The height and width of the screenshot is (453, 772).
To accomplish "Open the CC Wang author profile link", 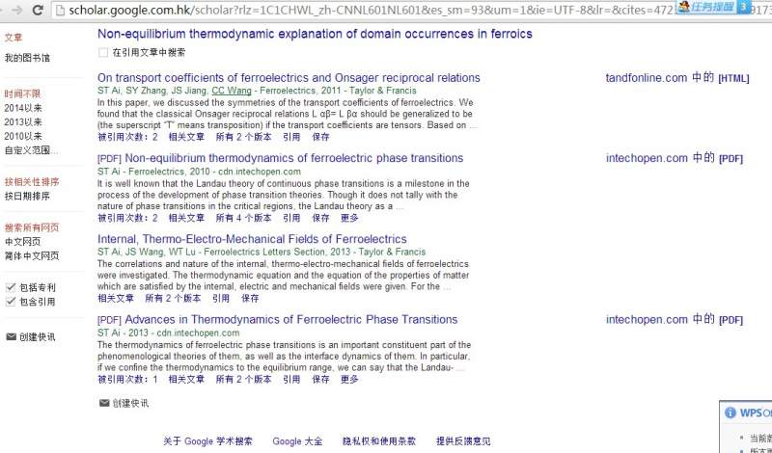I will click(x=232, y=91).
